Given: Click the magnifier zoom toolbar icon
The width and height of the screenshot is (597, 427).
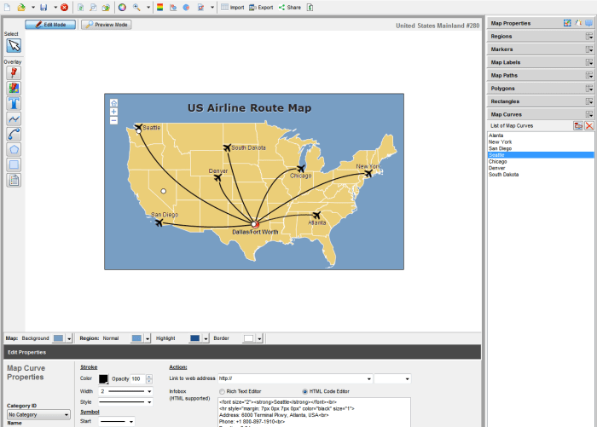Looking at the screenshot, I should (x=136, y=7).
